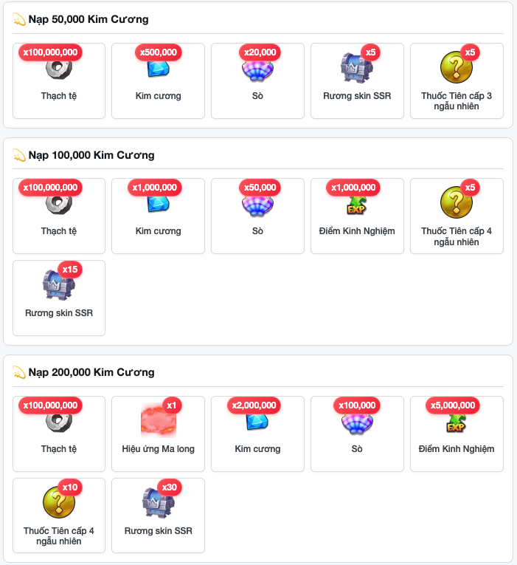Select the Sò shell icon with x20,000 badge
Screen dimensions: 517x565
[257, 69]
